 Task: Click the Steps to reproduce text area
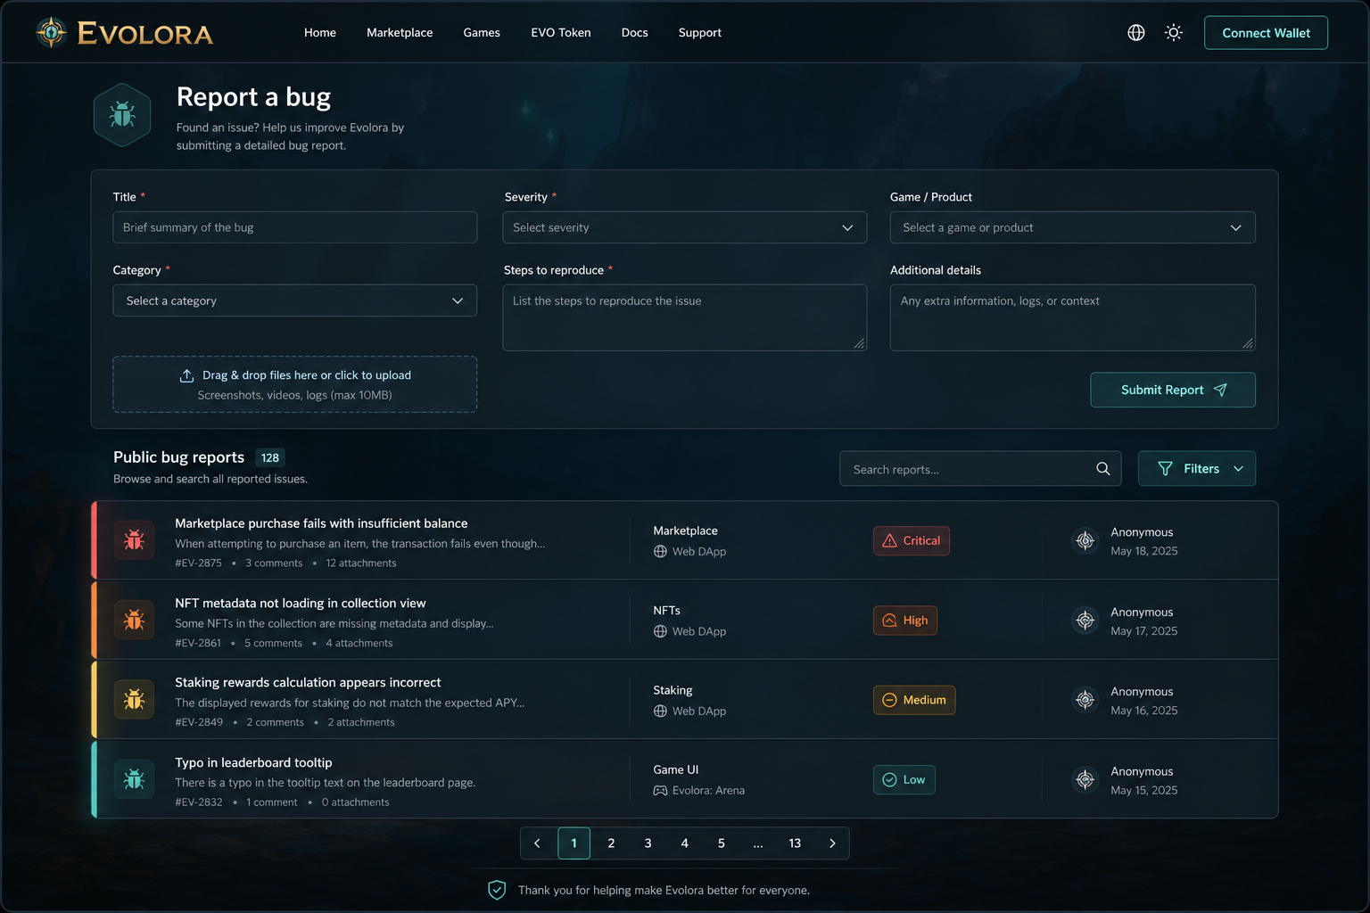click(684, 317)
